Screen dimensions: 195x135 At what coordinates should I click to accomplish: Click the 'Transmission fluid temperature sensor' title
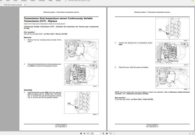[x=58, y=20]
